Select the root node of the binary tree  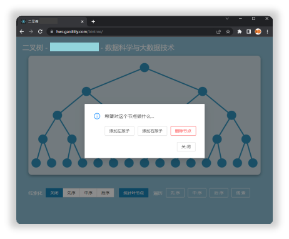pos(144,68)
